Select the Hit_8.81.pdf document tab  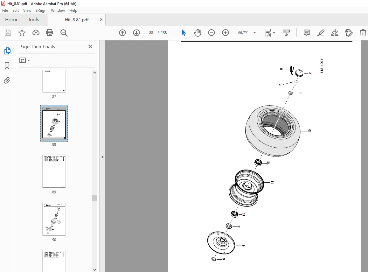coord(77,20)
